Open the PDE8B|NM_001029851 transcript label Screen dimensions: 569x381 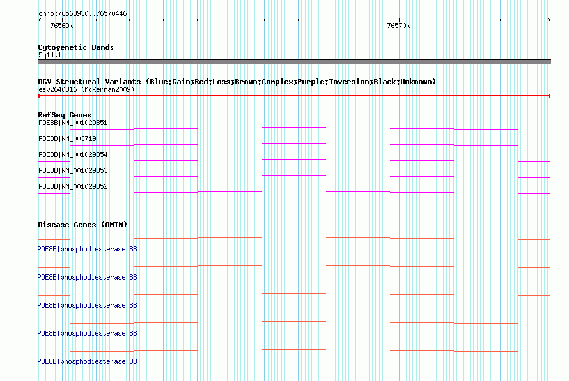pyautogui.click(x=73, y=123)
